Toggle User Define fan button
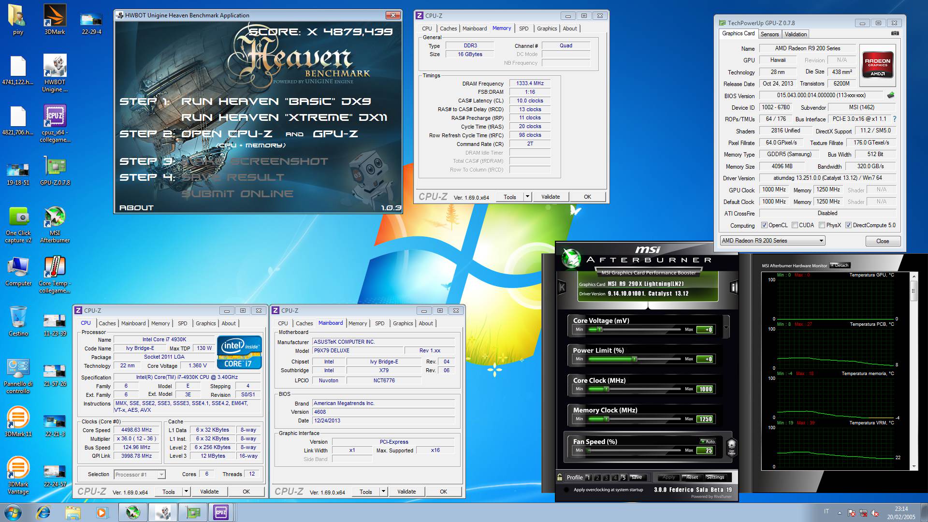 tap(732, 447)
